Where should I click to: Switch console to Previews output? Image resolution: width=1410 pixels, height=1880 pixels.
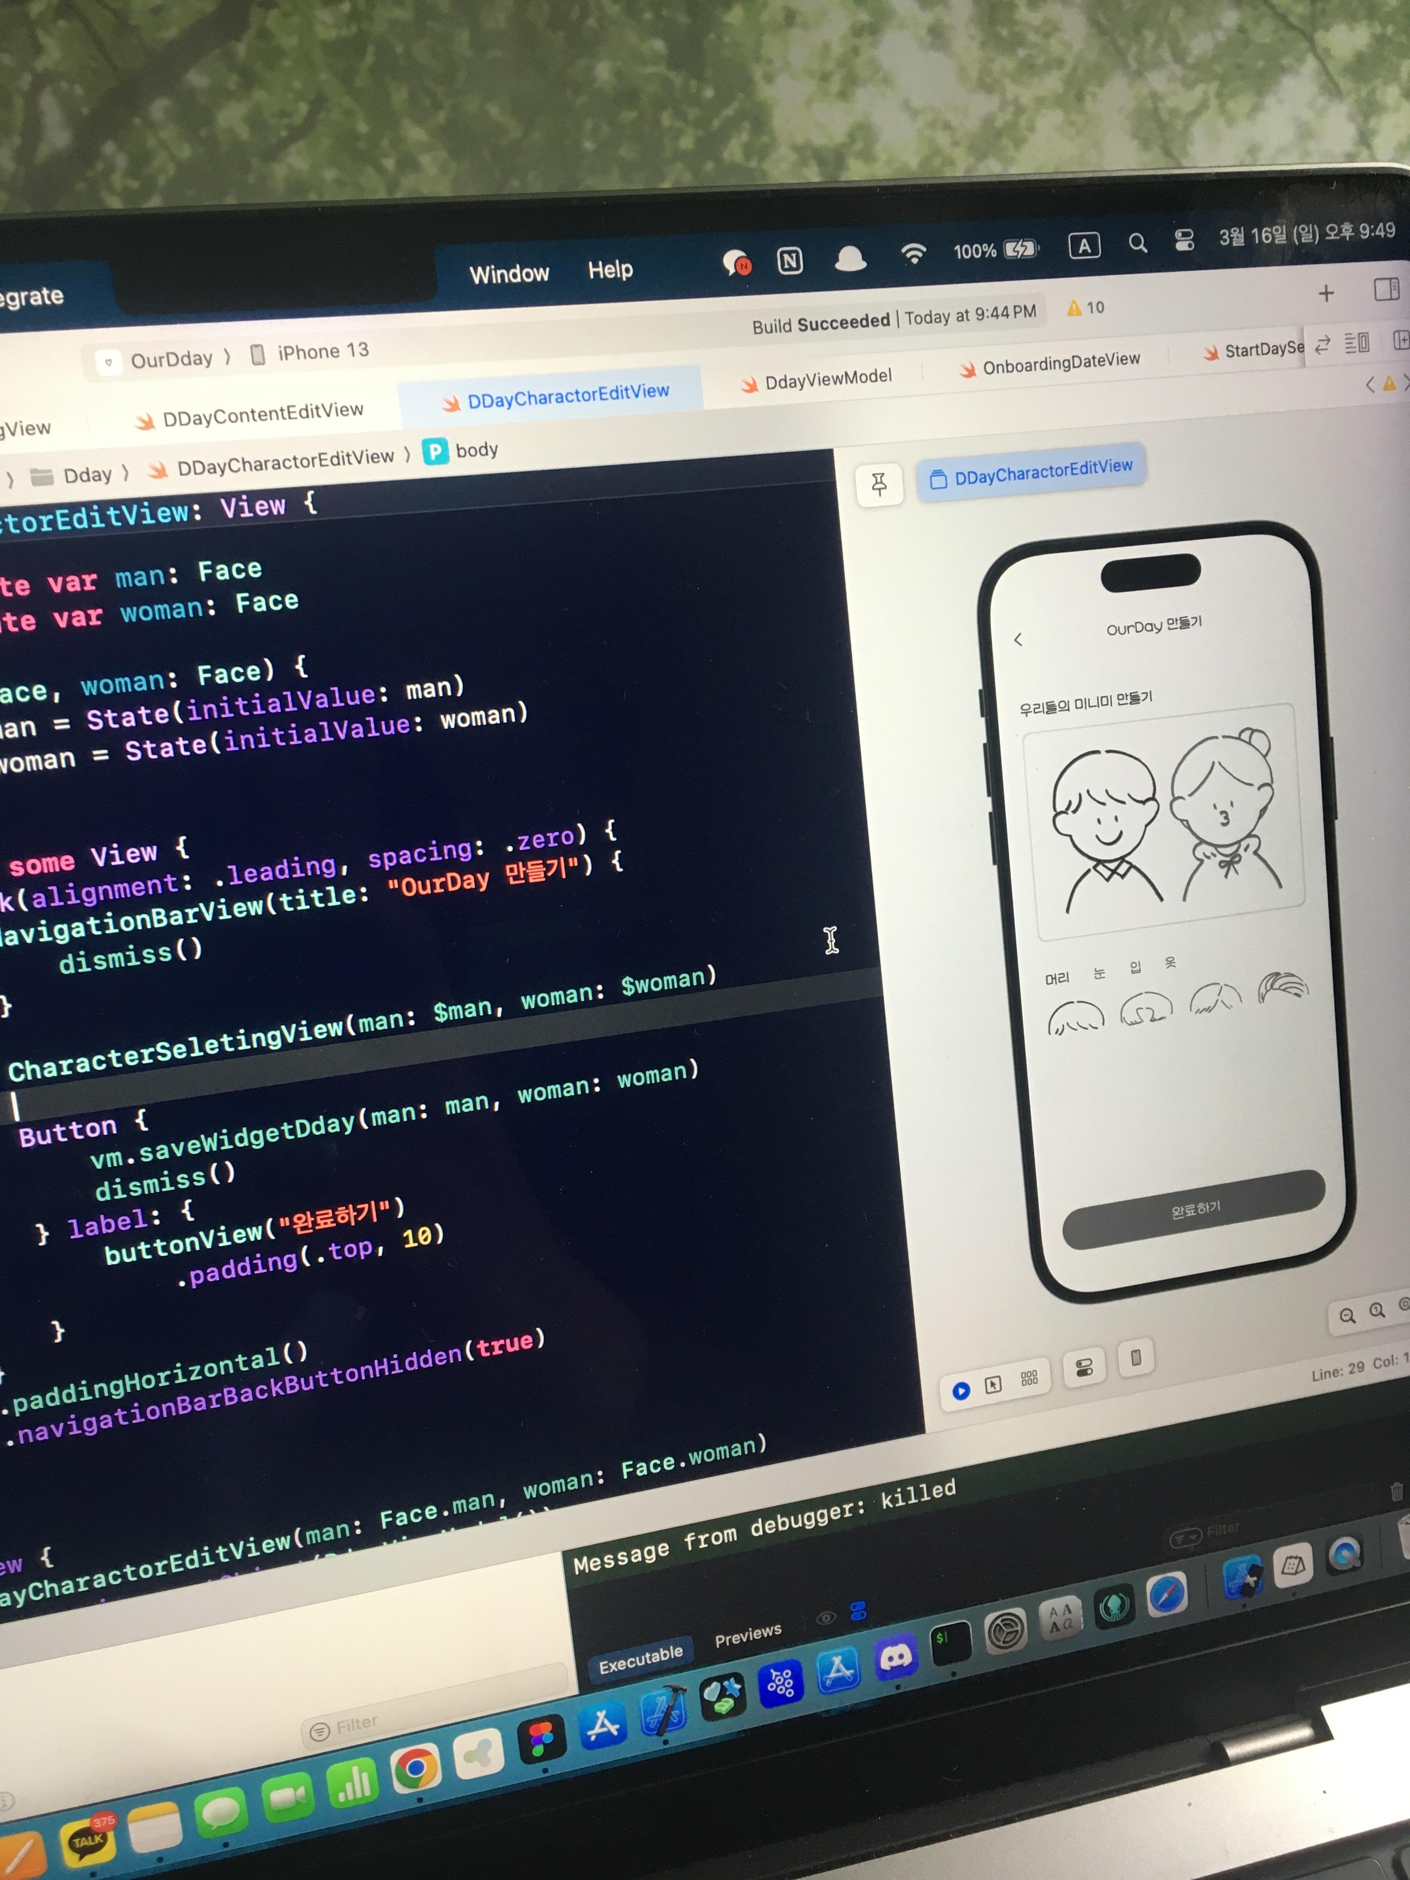coord(748,1635)
